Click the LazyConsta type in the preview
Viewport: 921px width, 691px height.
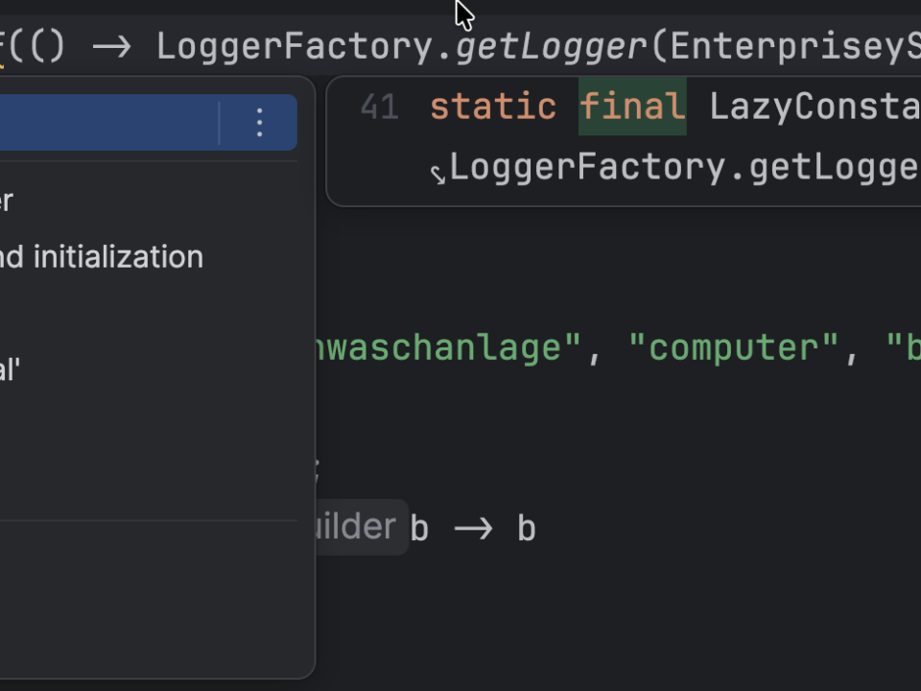[x=814, y=107]
